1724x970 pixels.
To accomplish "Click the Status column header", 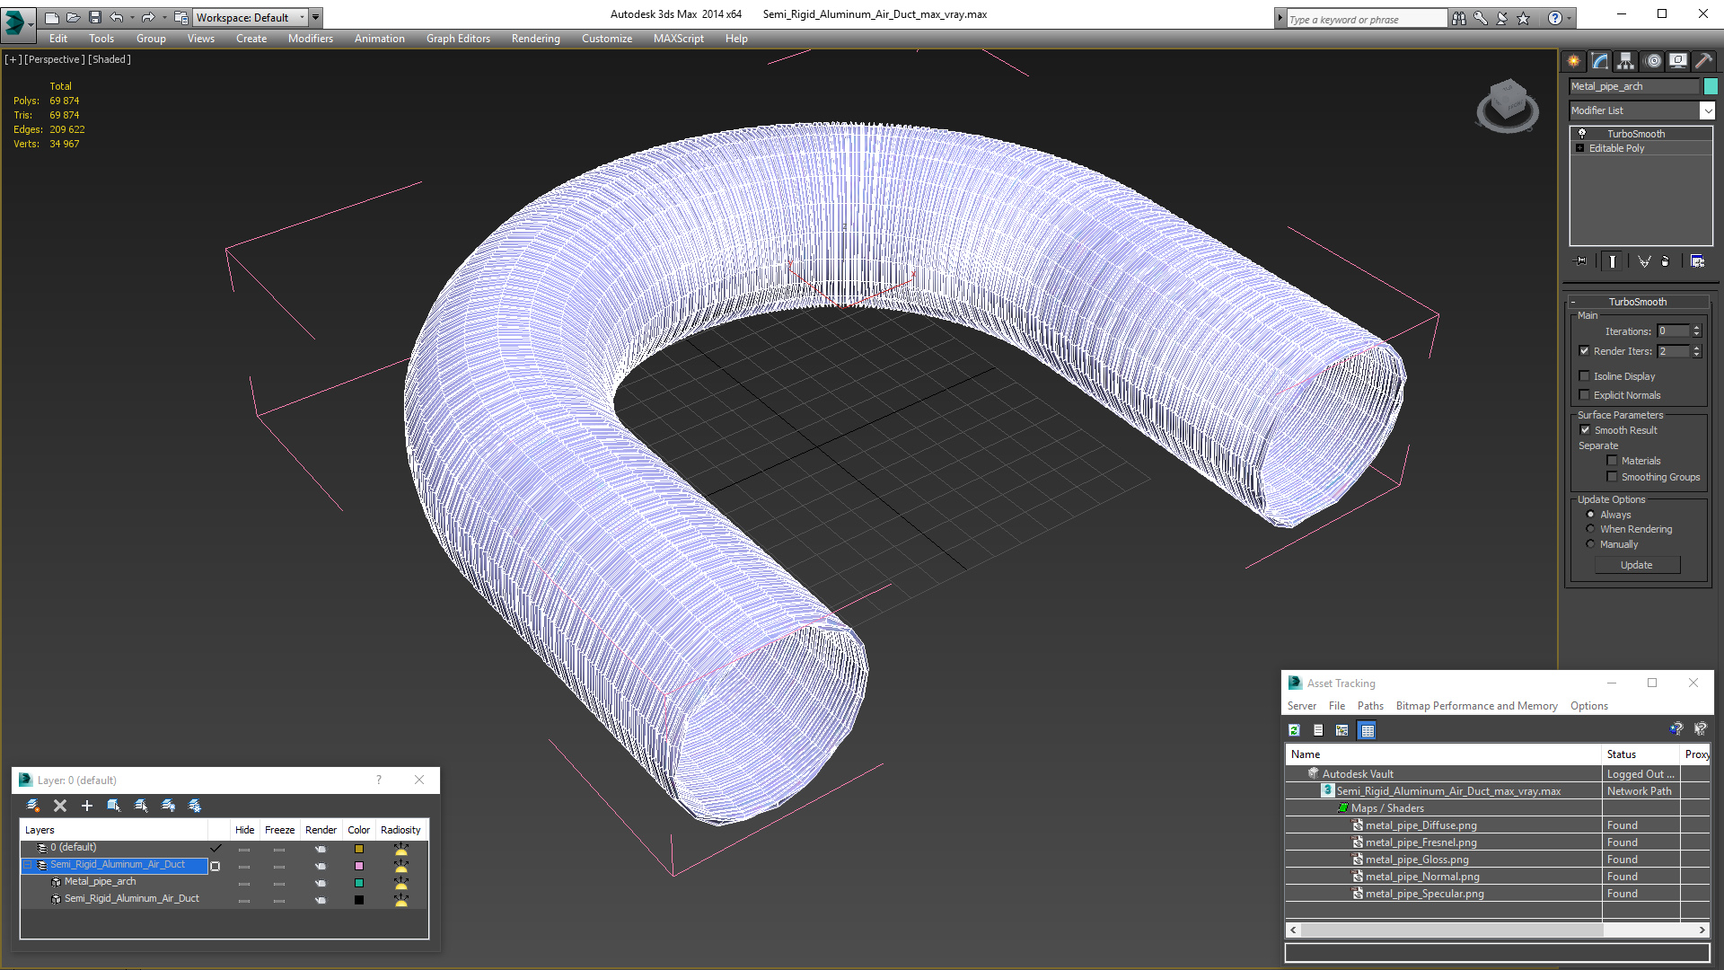I will (x=1640, y=754).
